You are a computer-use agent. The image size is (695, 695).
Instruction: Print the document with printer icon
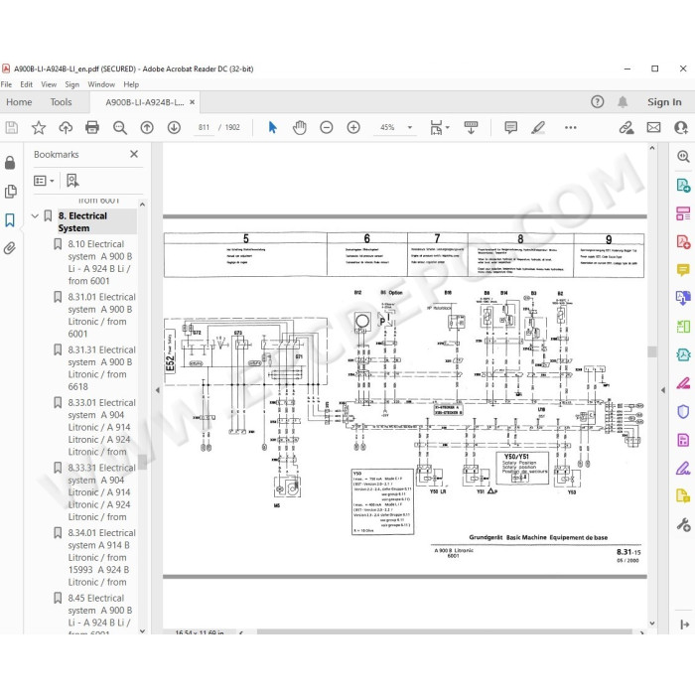pyautogui.click(x=92, y=128)
